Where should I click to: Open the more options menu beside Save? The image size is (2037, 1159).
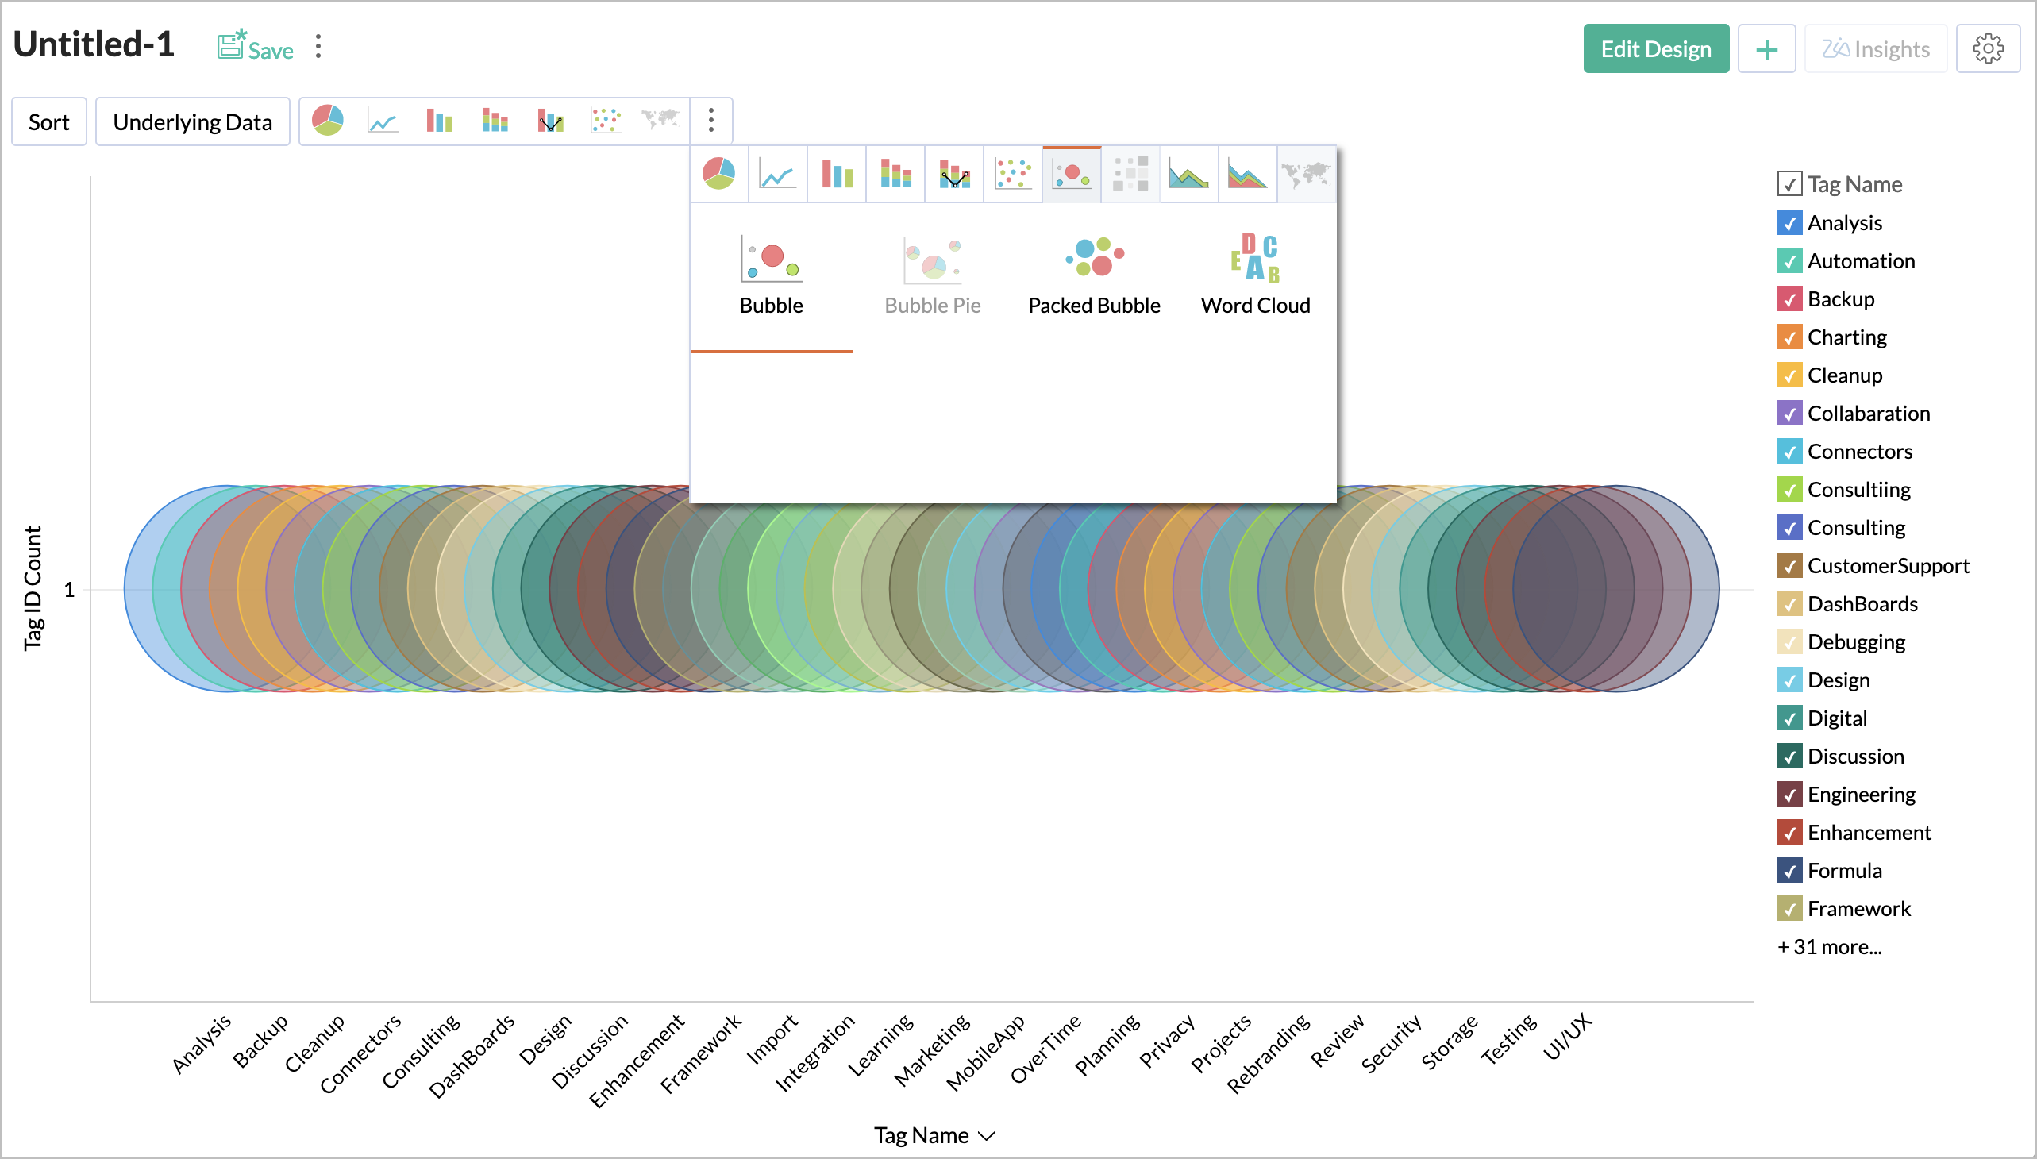tap(318, 46)
